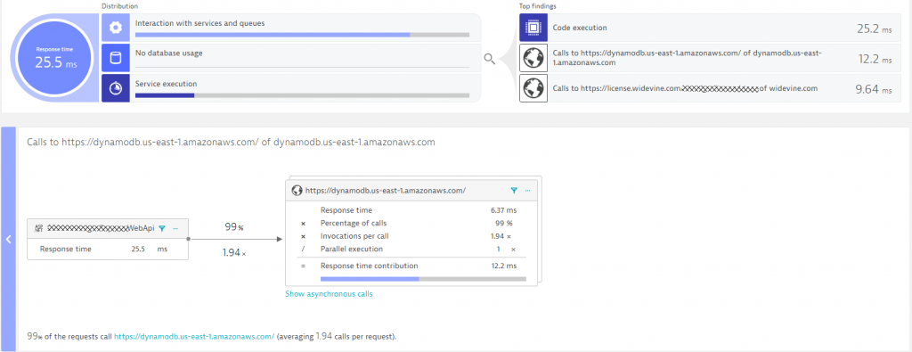The image size is (912, 352).
Task: Click the Response time 25.5 ms circle
Action: [x=55, y=58]
